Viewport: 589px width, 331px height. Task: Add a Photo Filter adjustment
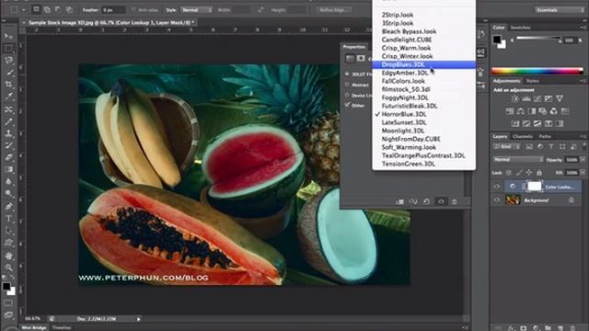(543, 111)
